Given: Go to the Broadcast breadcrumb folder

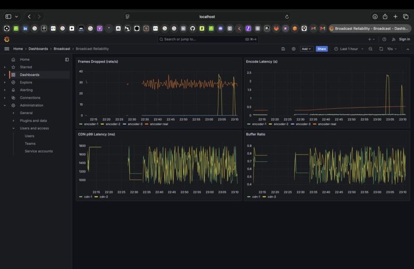Looking at the screenshot, I should click(62, 49).
